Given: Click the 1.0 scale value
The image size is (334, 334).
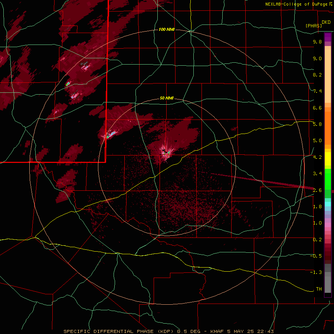Looking at the screenshot, I should tap(317, 223).
